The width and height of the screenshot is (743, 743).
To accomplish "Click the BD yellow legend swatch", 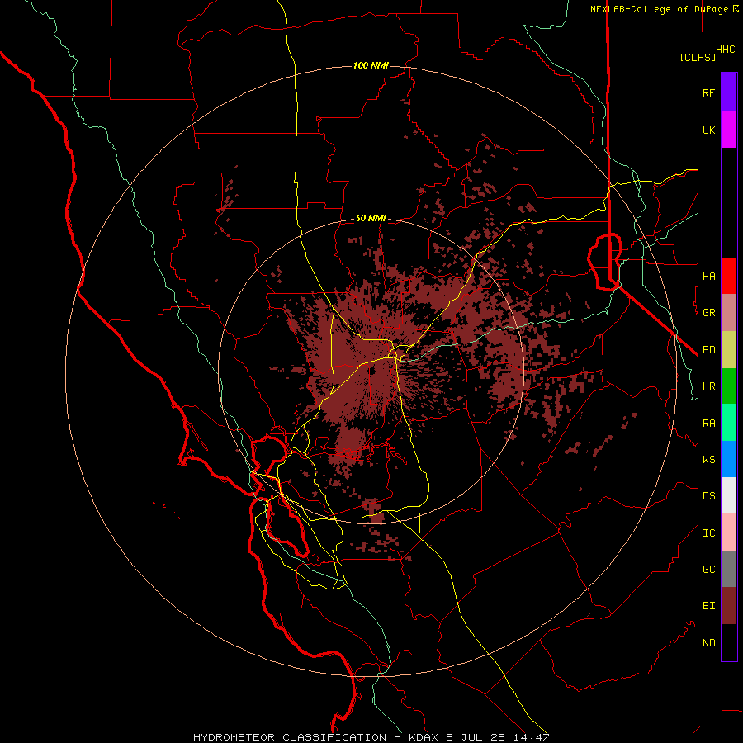I will (729, 350).
